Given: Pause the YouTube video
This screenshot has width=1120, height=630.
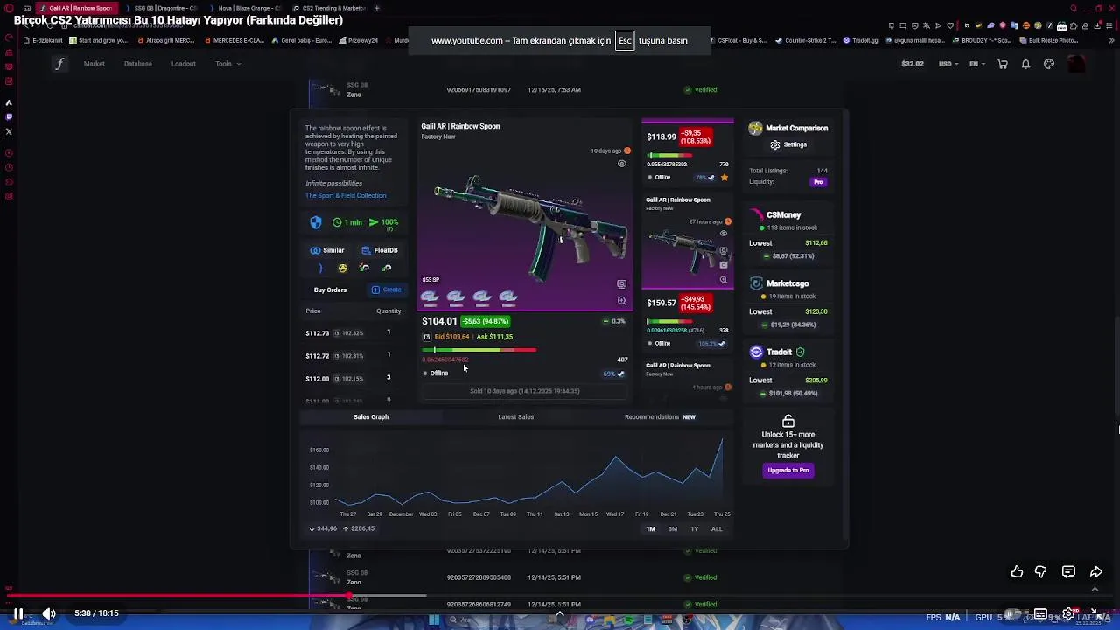Looking at the screenshot, I should (x=17, y=613).
